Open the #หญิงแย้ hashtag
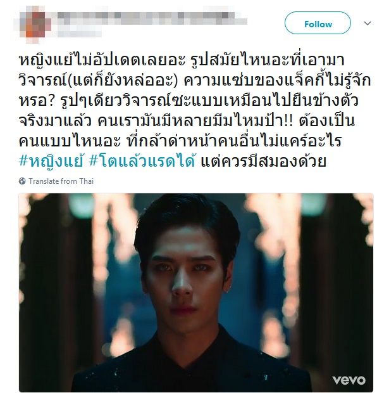Screen dimensions: 389x393 pyautogui.click(x=51, y=162)
